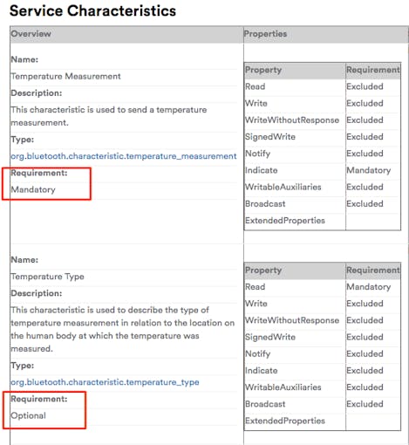
Task: Click Mandatory value beside Read in second table
Action: coord(369,287)
